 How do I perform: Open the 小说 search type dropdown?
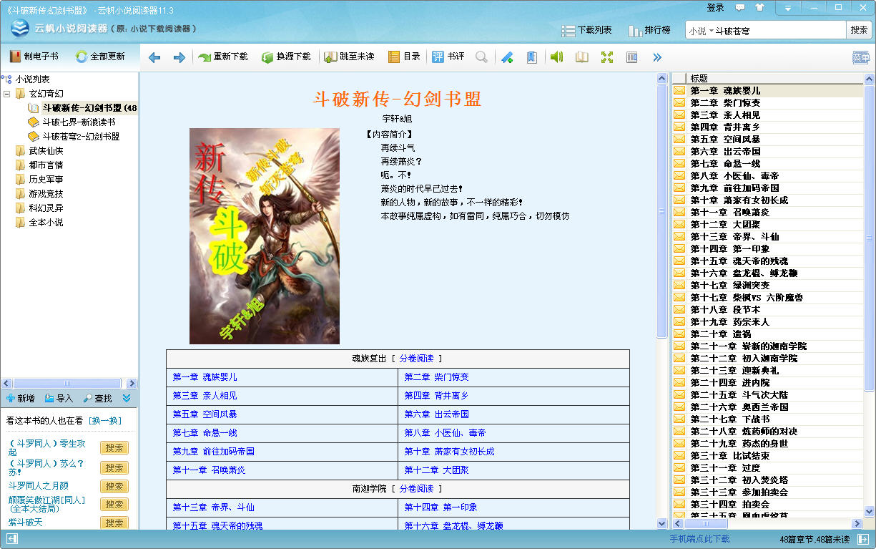point(701,31)
